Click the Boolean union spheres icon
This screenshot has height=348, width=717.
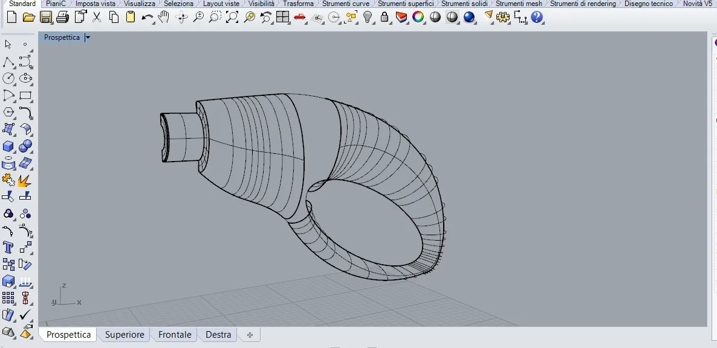(25, 147)
